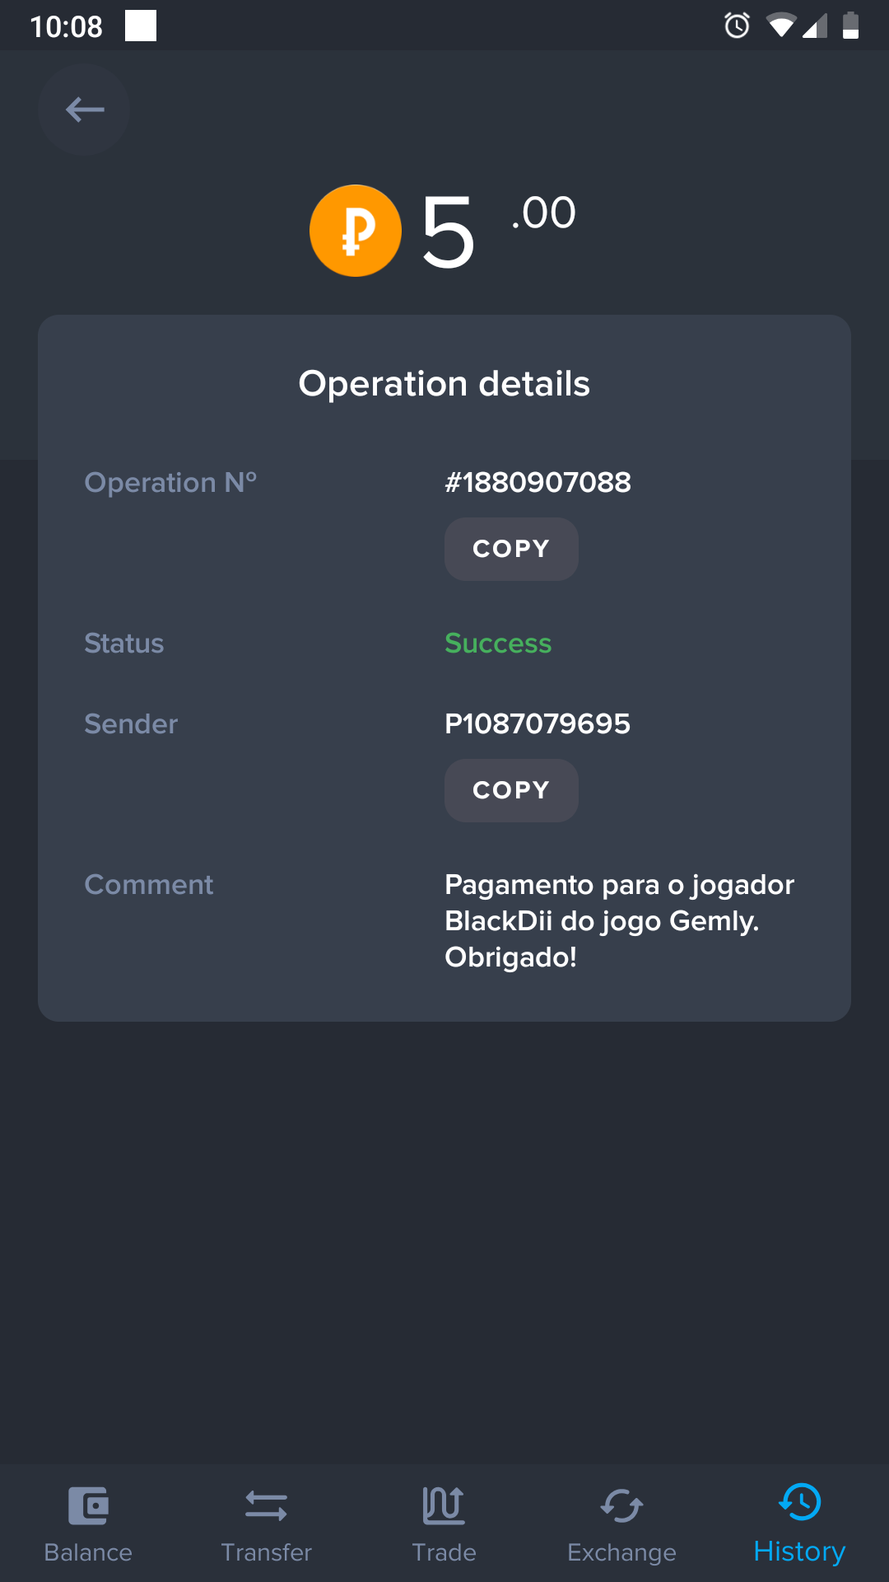The width and height of the screenshot is (889, 1582).
Task: Switch to the Transfer tab label
Action: [266, 1552]
